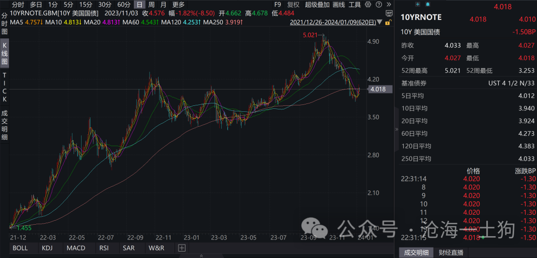Select 30分 interval
537x258 pixels.
pos(104,4)
